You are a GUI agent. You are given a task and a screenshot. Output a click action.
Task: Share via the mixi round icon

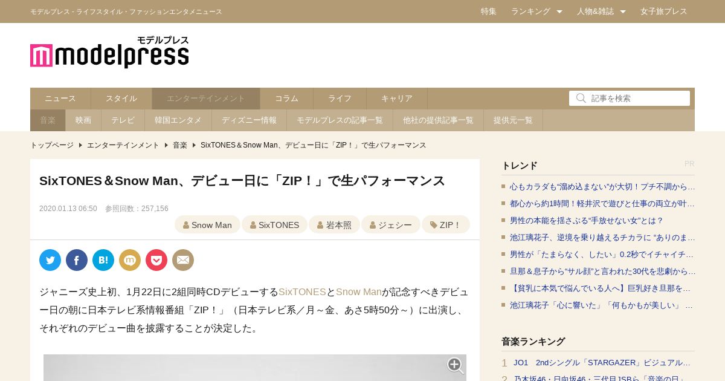(130, 260)
